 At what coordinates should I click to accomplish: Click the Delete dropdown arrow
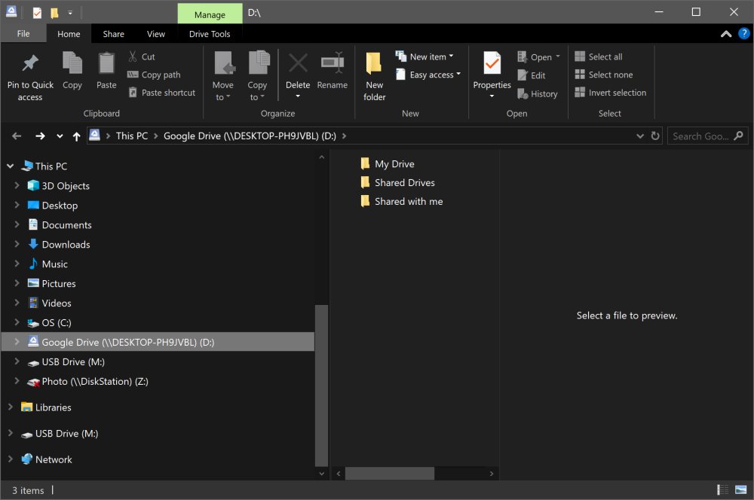(298, 96)
